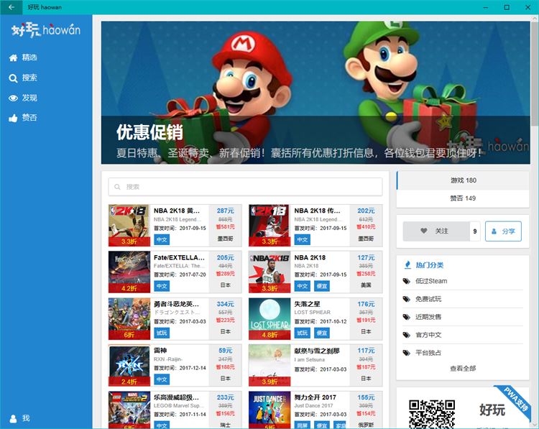Open NBA 2K18 传... game thumbnail
Image resolution: width=539 pixels, height=429 pixels.
[x=269, y=226]
